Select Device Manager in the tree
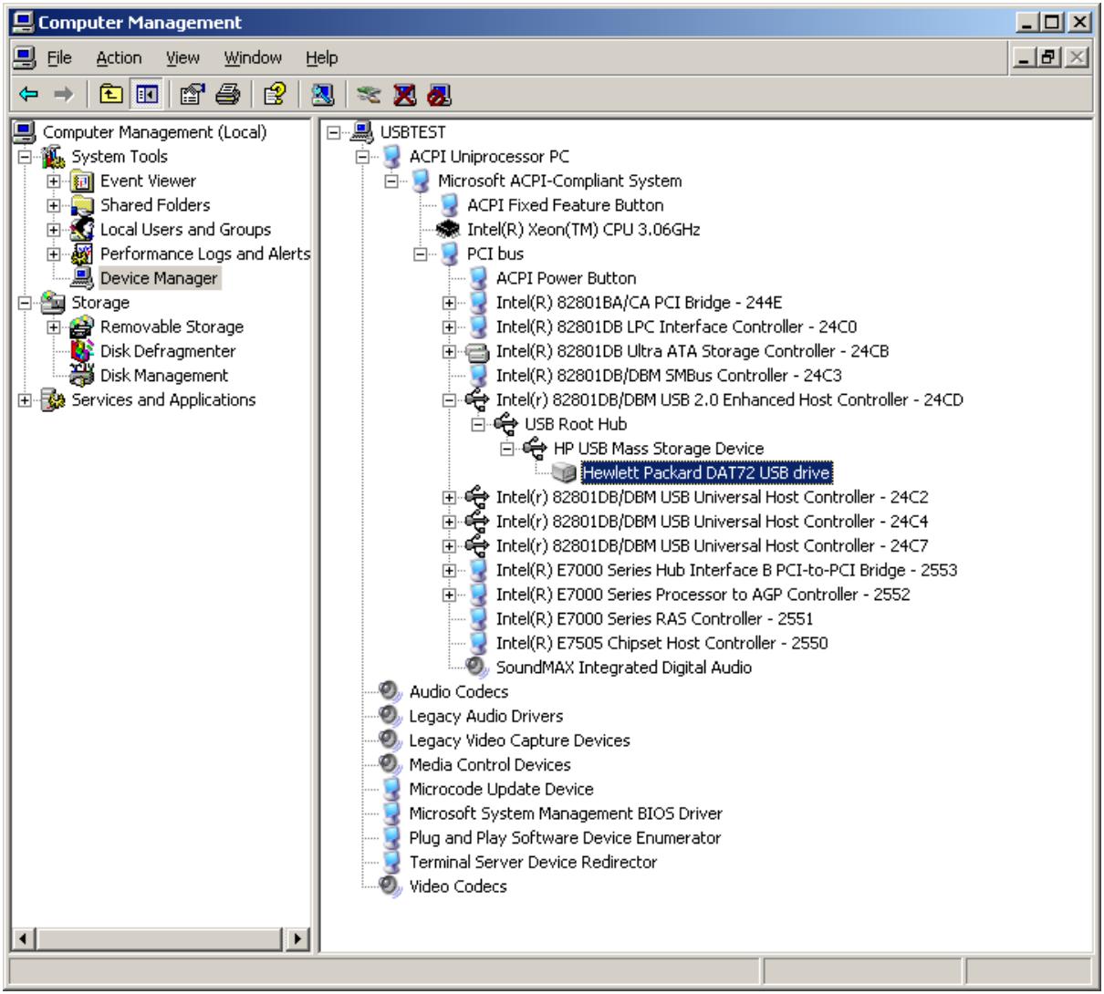This screenshot has width=1104, height=994. (159, 278)
